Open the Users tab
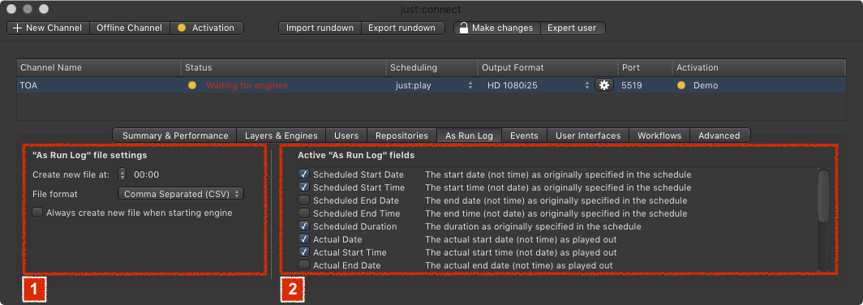The image size is (863, 305). pyautogui.click(x=346, y=135)
